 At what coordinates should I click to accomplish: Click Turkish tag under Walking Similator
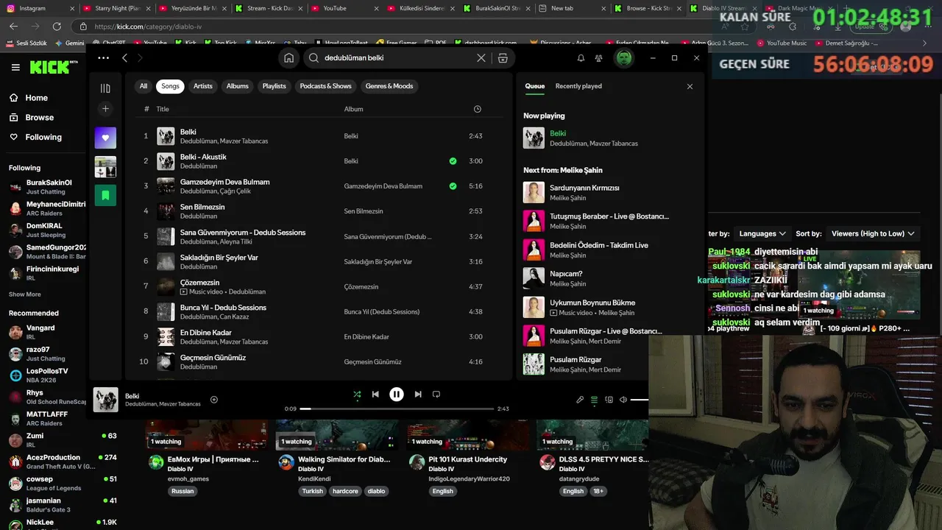point(313,491)
